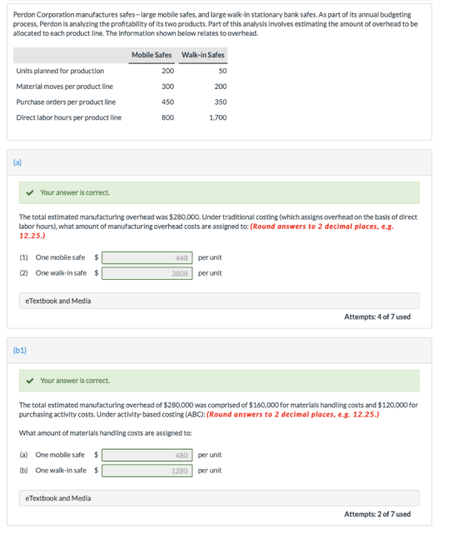Viewport: 466px width, 533px height.
Task: Click the Walk-in Safes column header
Action: 203,55
